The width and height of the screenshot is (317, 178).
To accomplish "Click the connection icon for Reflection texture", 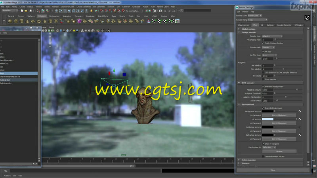I will tap(300, 127).
